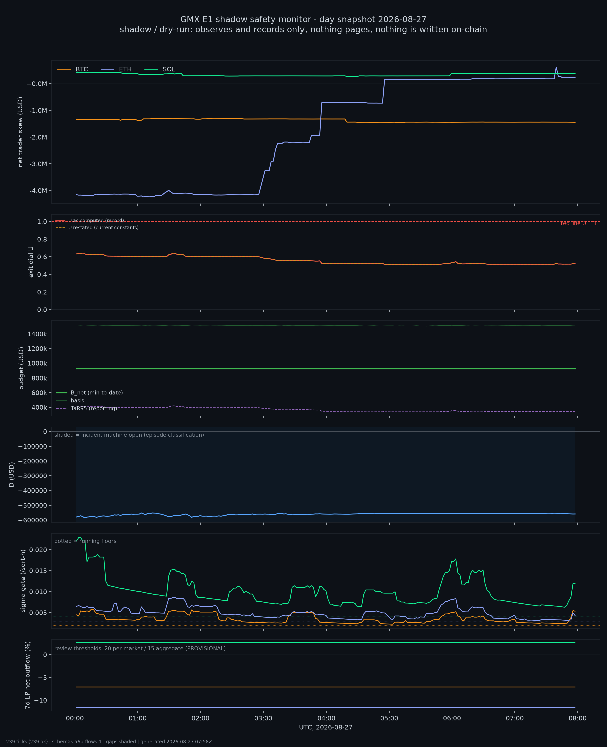Click the ETH legend label
Image resolution: width=607 pixels, height=747 pixels.
click(x=125, y=69)
